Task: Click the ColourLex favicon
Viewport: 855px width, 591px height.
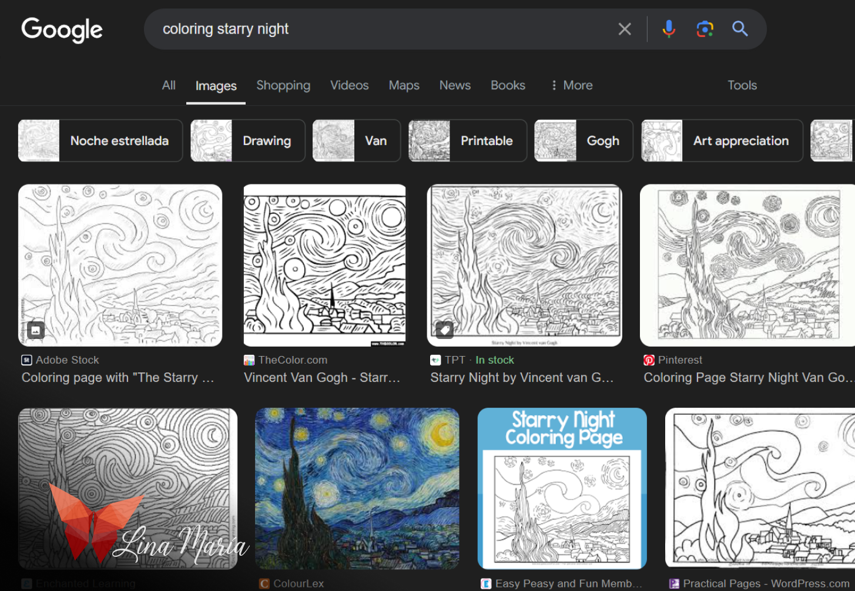Action: (x=264, y=584)
